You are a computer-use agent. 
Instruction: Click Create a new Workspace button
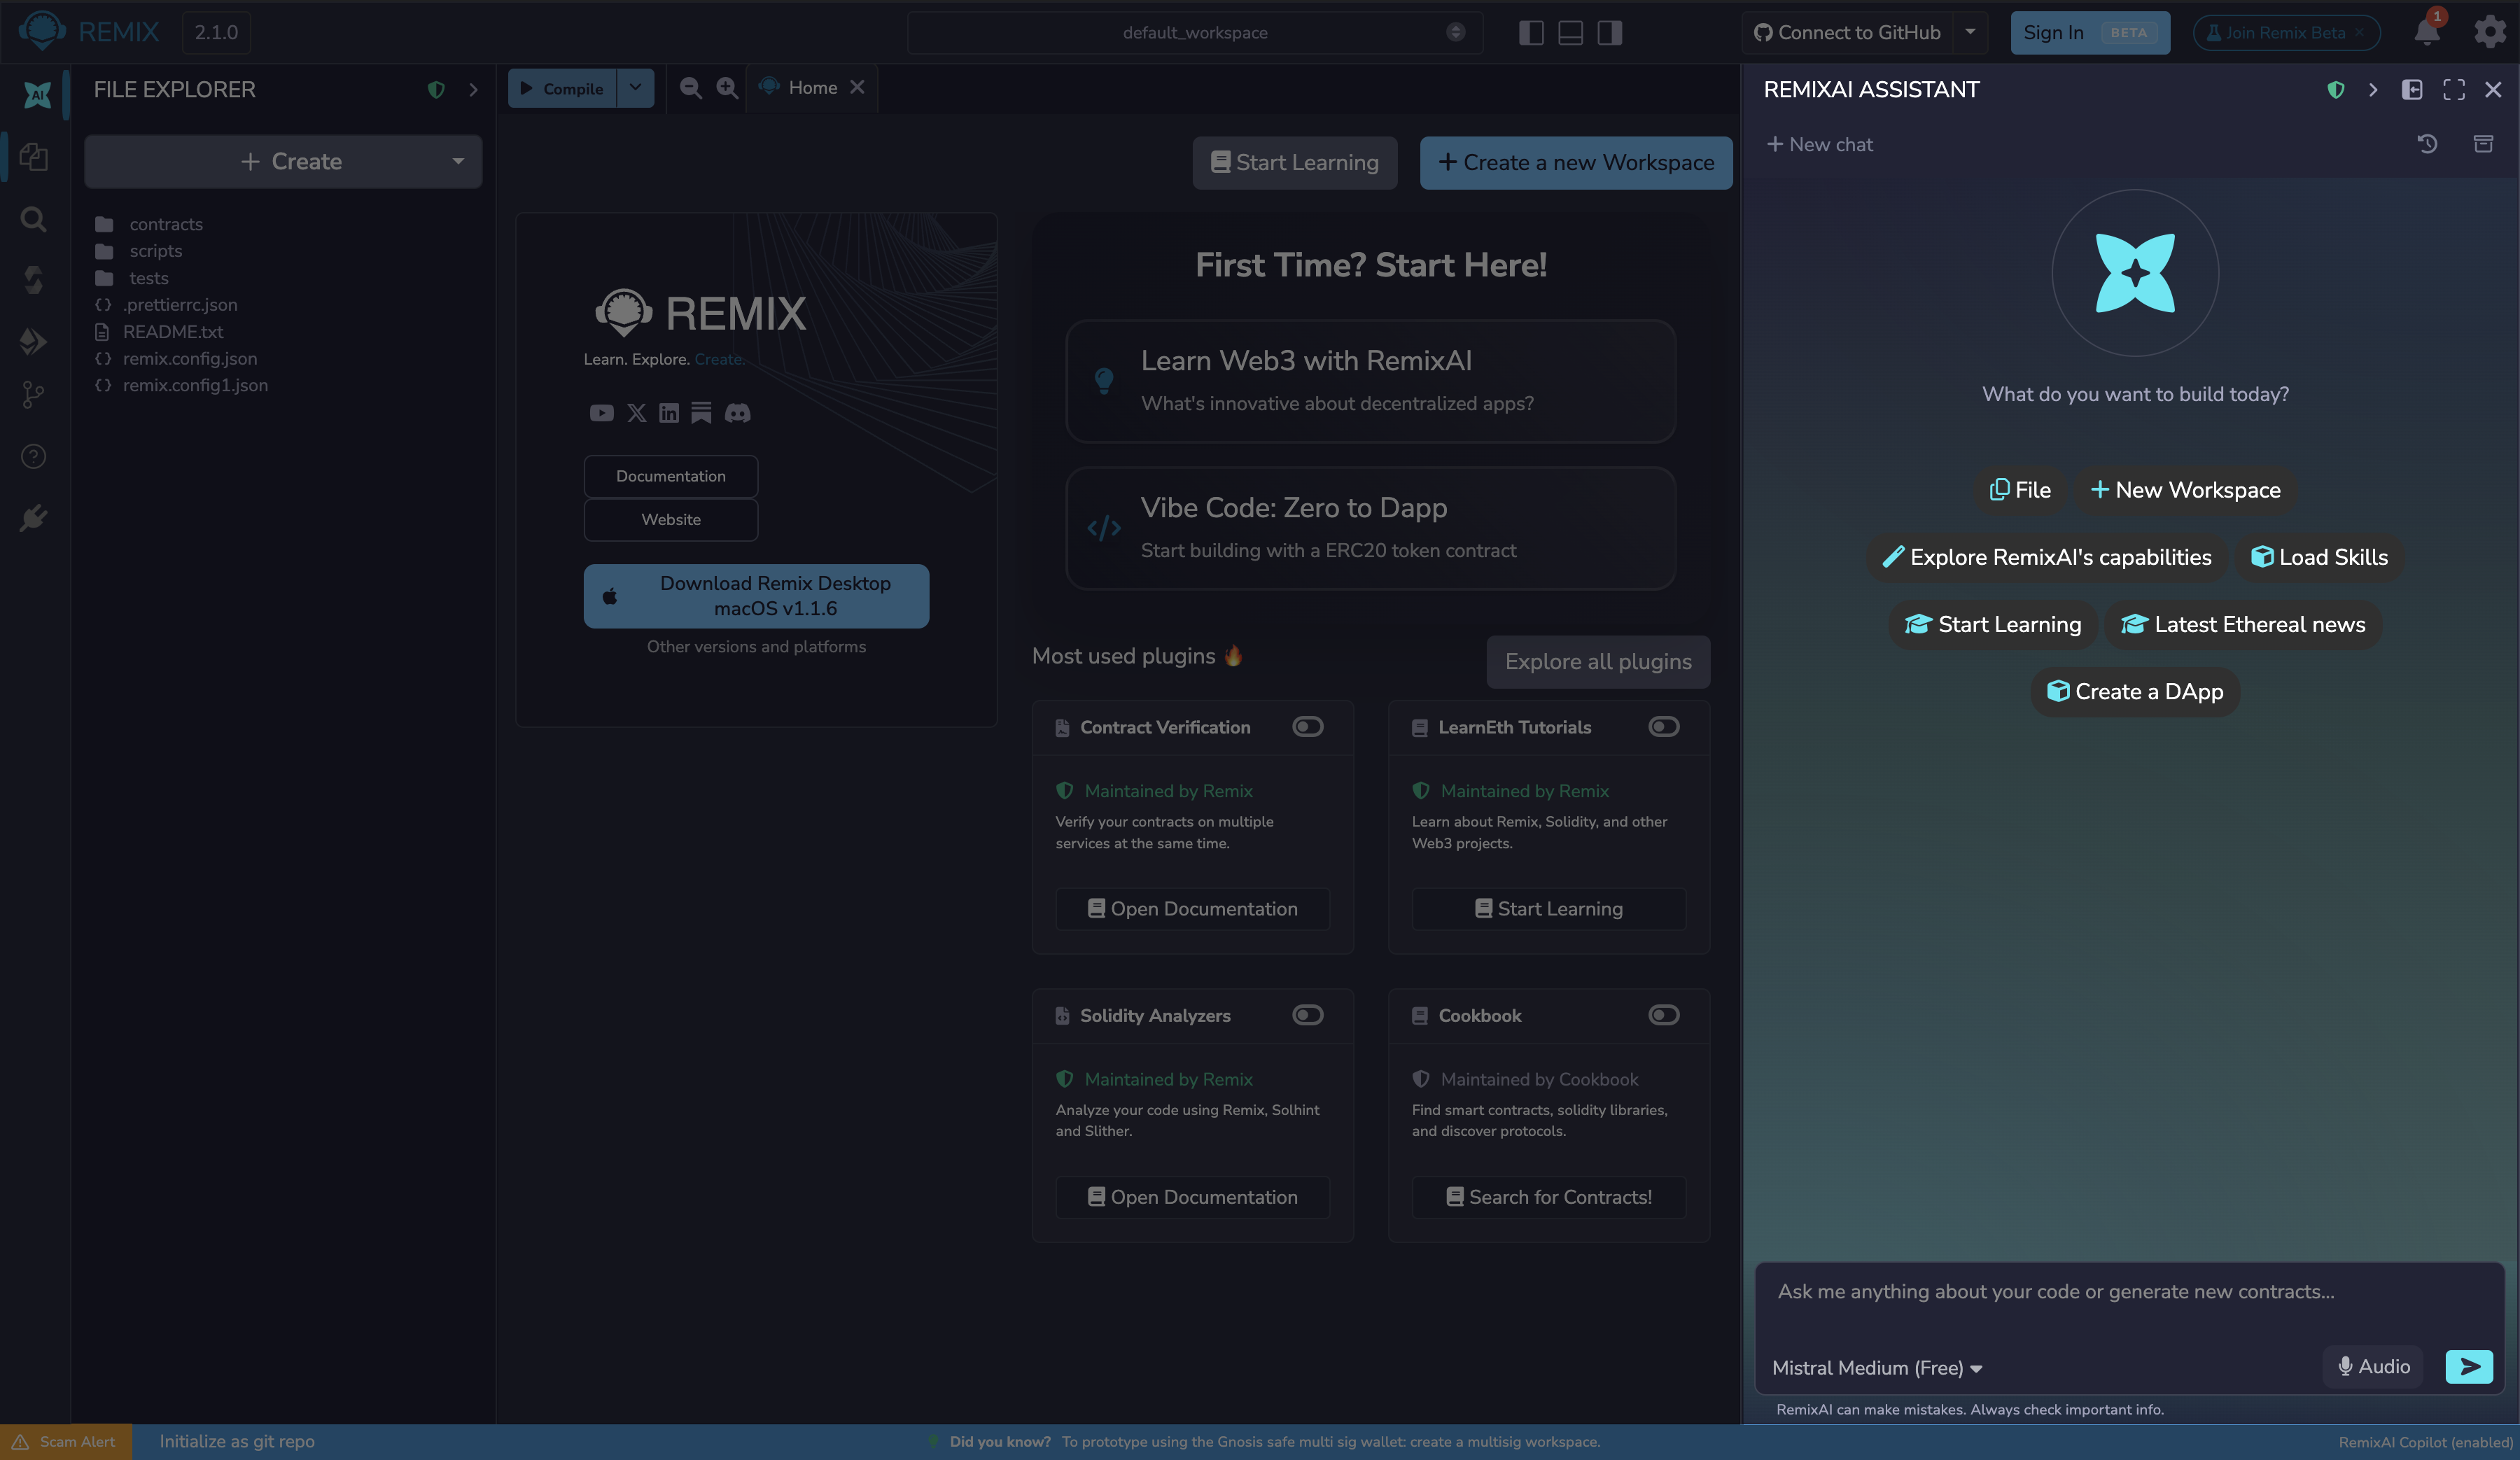pyautogui.click(x=1576, y=162)
